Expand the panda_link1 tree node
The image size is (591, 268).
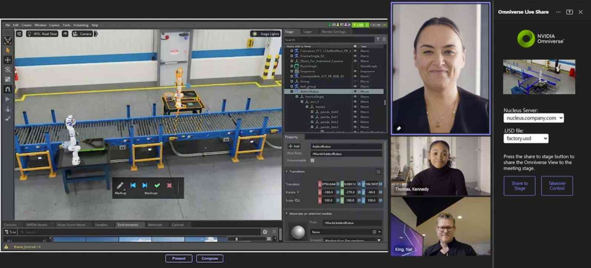(312, 117)
